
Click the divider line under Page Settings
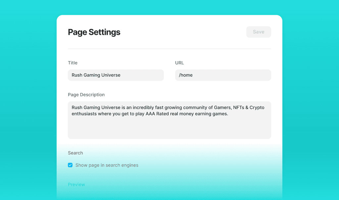coord(169,49)
